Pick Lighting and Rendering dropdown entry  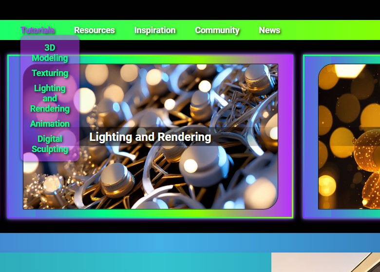tap(50, 98)
